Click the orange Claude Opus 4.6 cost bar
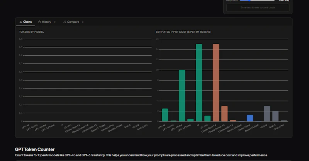This screenshot has width=309, height=161. 216,83
